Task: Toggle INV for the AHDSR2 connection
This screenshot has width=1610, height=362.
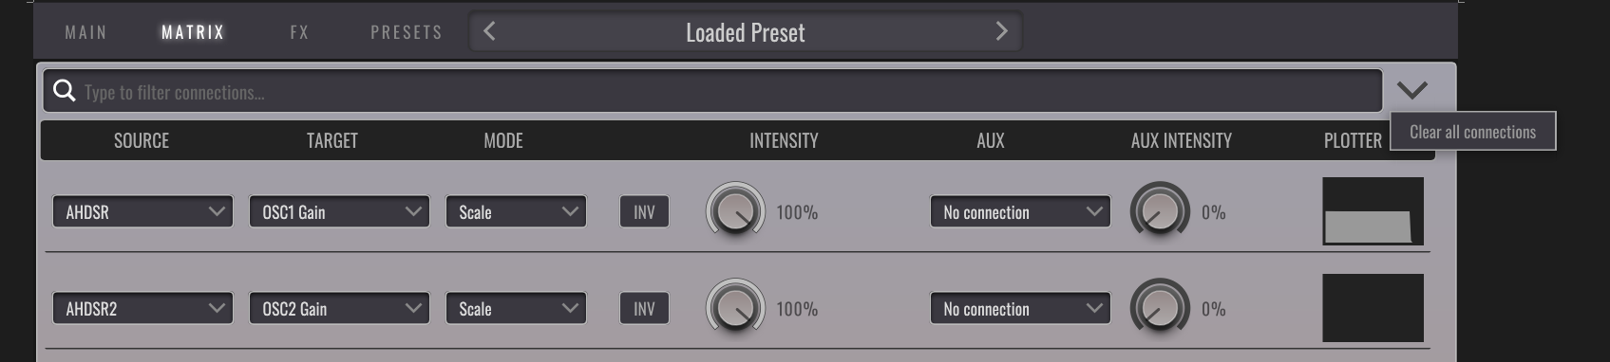Action: 644,308
